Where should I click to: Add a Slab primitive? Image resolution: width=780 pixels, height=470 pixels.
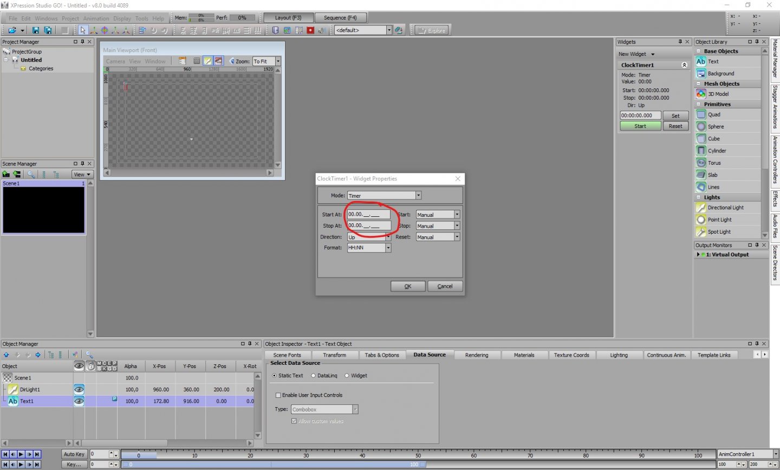pyautogui.click(x=728, y=175)
